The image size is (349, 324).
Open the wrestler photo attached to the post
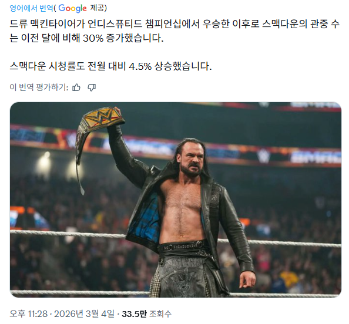pyautogui.click(x=176, y=200)
